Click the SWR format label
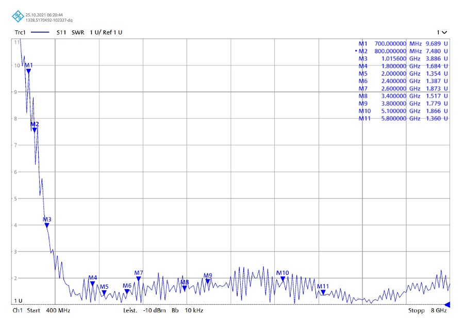 (78, 32)
